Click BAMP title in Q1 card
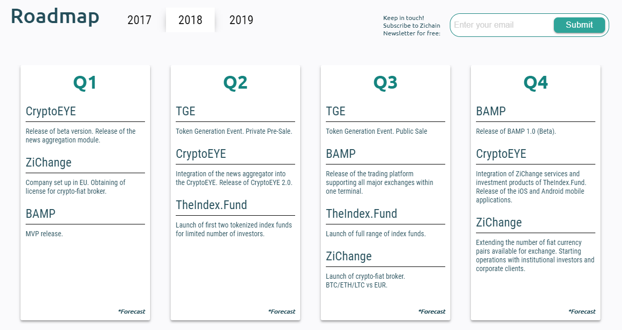The width and height of the screenshot is (622, 330). (40, 214)
